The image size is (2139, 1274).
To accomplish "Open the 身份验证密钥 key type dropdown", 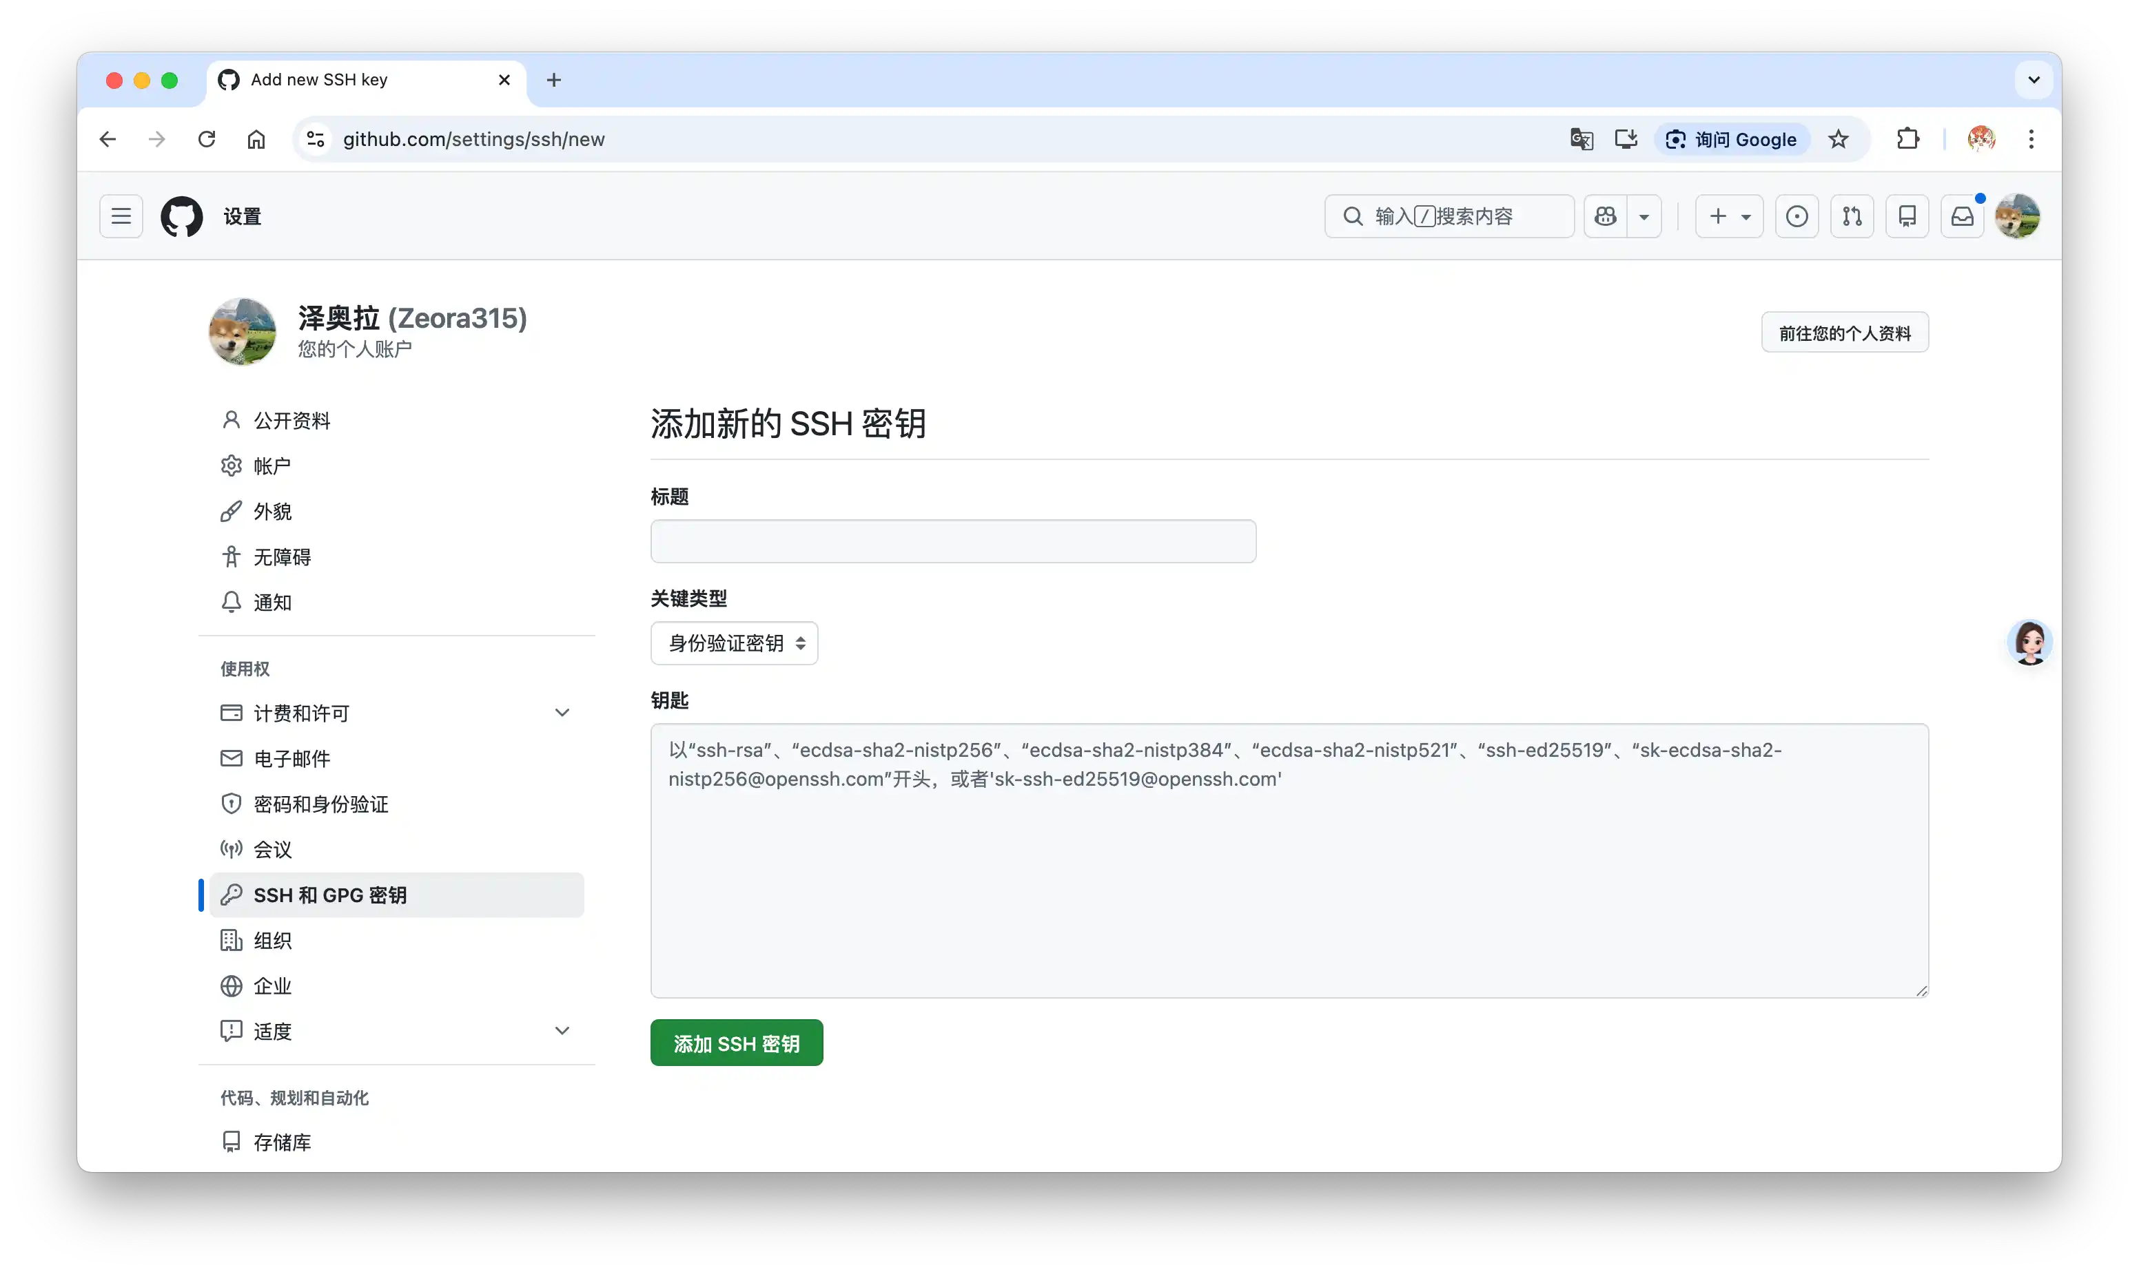I will tap(734, 643).
